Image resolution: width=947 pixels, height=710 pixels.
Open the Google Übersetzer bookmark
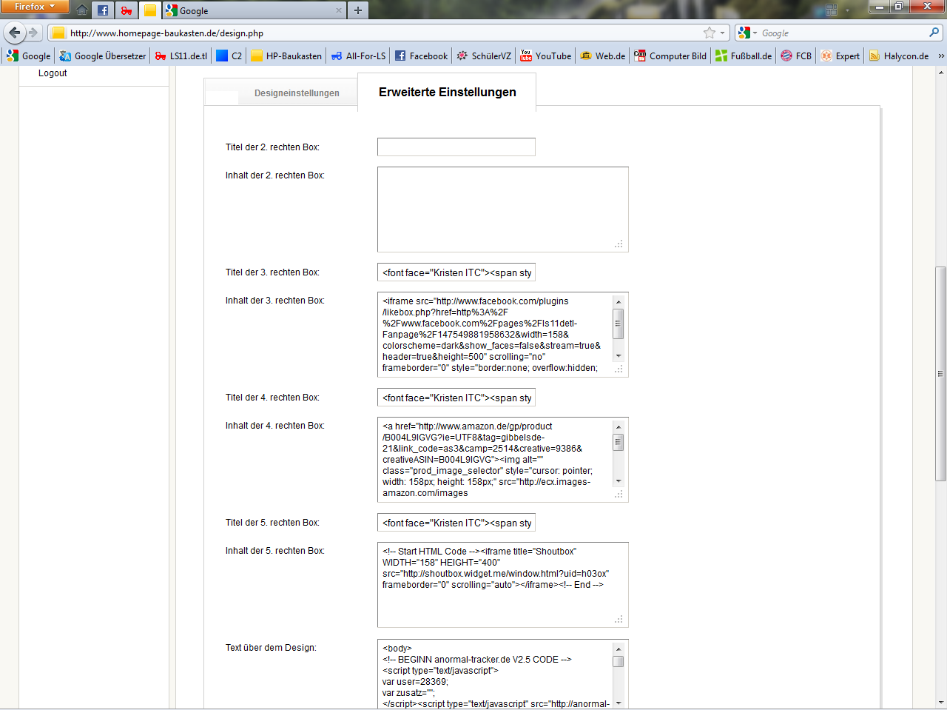tap(103, 56)
